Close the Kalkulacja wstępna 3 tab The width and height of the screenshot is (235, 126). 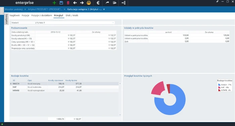[x=104, y=9]
